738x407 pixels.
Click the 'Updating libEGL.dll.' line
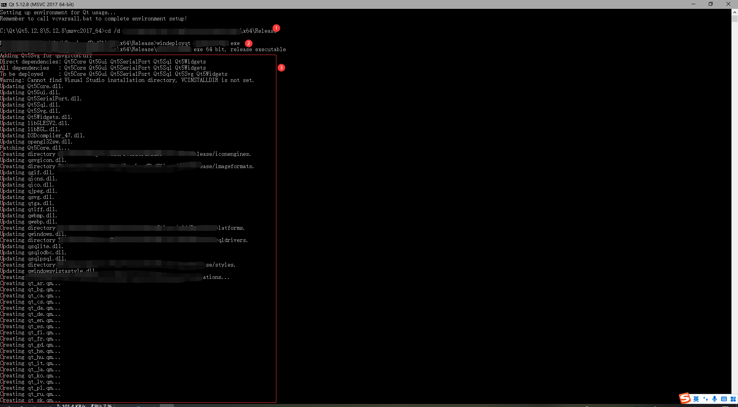(x=30, y=130)
